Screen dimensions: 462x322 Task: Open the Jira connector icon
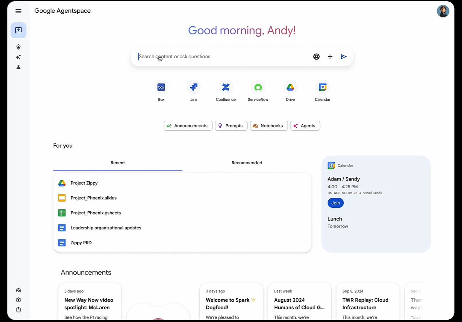click(x=194, y=88)
